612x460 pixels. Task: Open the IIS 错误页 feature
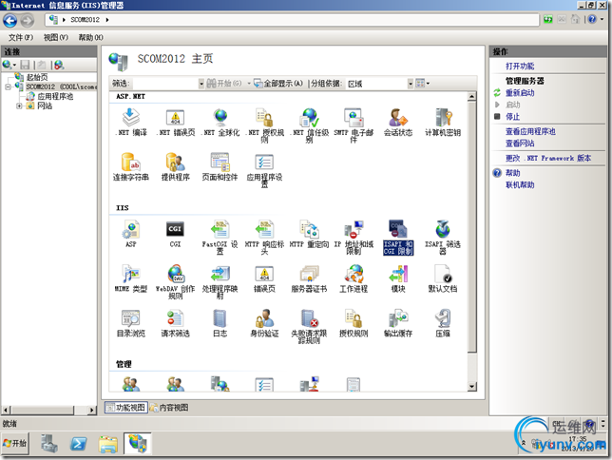(264, 278)
